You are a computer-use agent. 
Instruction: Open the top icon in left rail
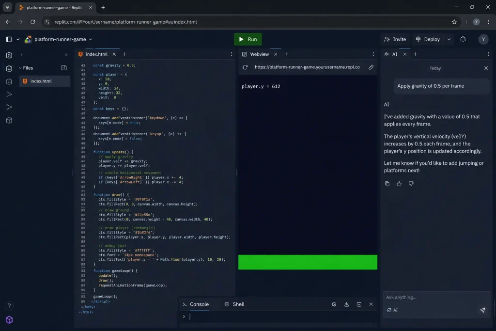click(9, 55)
